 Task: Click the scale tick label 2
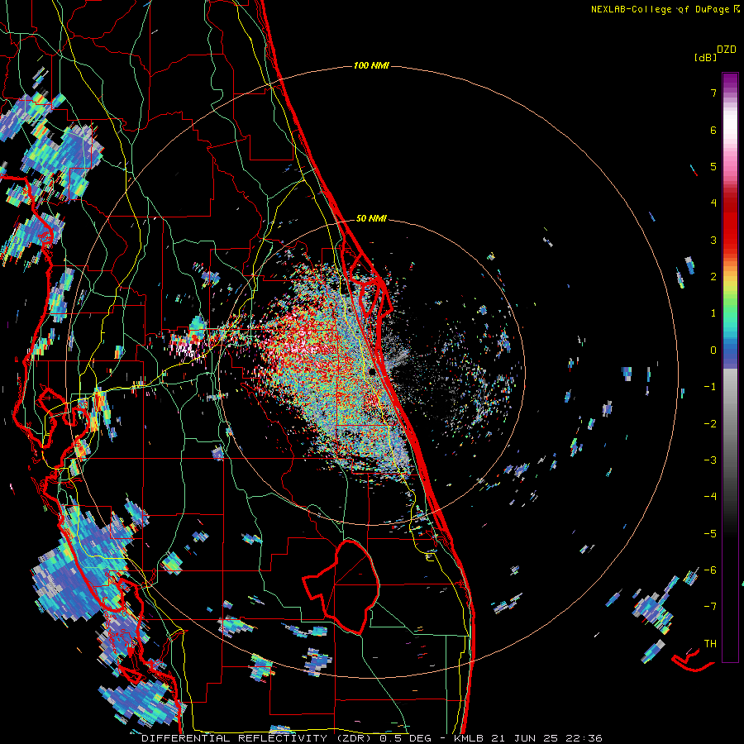click(713, 277)
